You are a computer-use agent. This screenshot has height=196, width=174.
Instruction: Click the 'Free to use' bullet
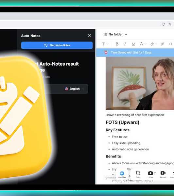coord(120,137)
